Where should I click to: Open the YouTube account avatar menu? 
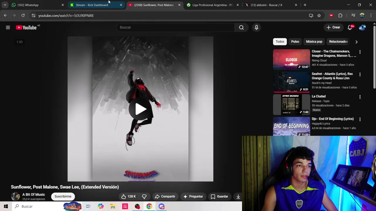coord(362,28)
